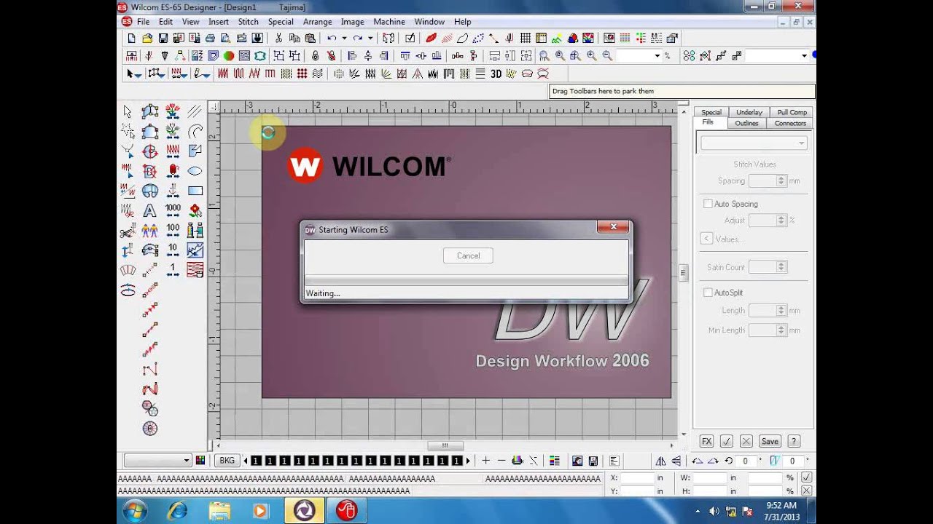933x524 pixels.
Task: Open Internet Explorer from the taskbar
Action: pos(177,511)
